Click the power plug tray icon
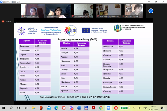 [x=130, y=108]
